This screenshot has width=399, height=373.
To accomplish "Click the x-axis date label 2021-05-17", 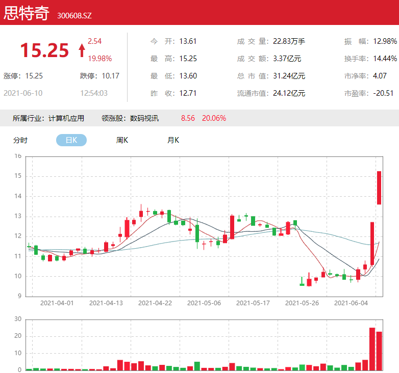I will (x=253, y=303).
